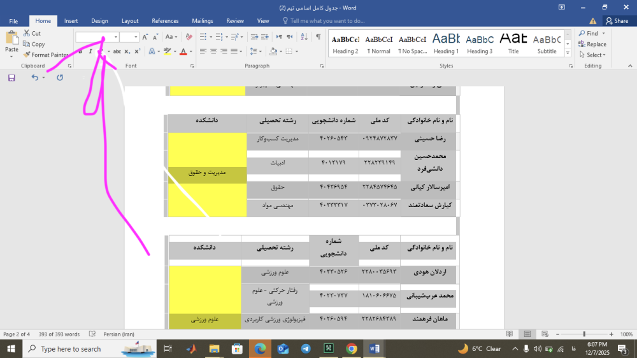Image resolution: width=637 pixels, height=358 pixels.
Task: Toggle Show/Hide paragraph marks
Action: 318,37
